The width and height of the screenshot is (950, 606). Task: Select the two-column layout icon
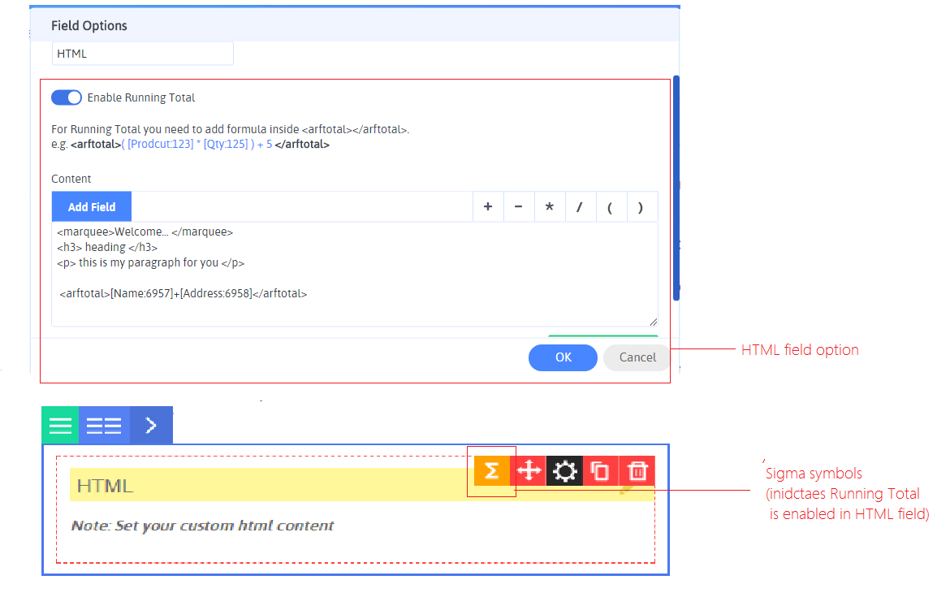pos(105,426)
